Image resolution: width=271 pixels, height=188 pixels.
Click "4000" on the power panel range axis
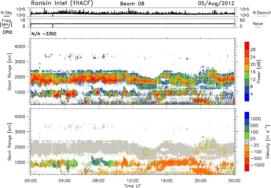(x=20, y=46)
